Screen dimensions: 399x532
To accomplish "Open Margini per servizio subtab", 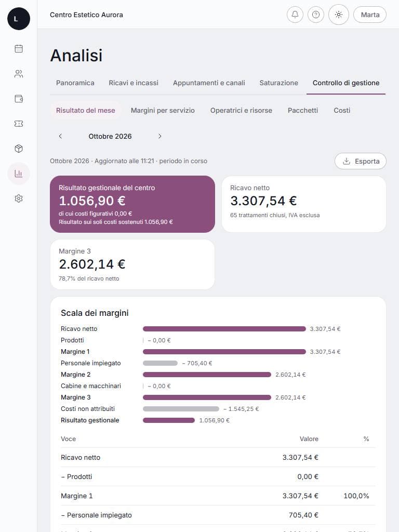I will point(163,110).
